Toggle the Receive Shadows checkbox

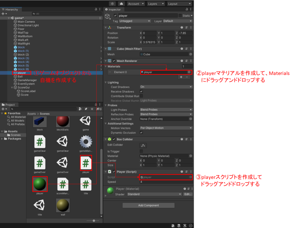pyautogui.click(x=141, y=91)
